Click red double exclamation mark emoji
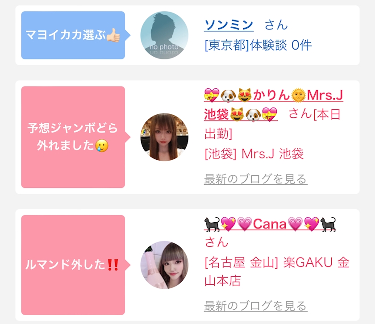 (x=113, y=265)
